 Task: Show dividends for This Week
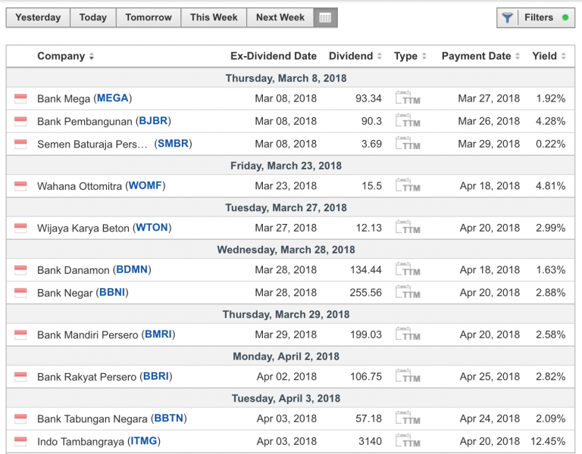point(214,17)
